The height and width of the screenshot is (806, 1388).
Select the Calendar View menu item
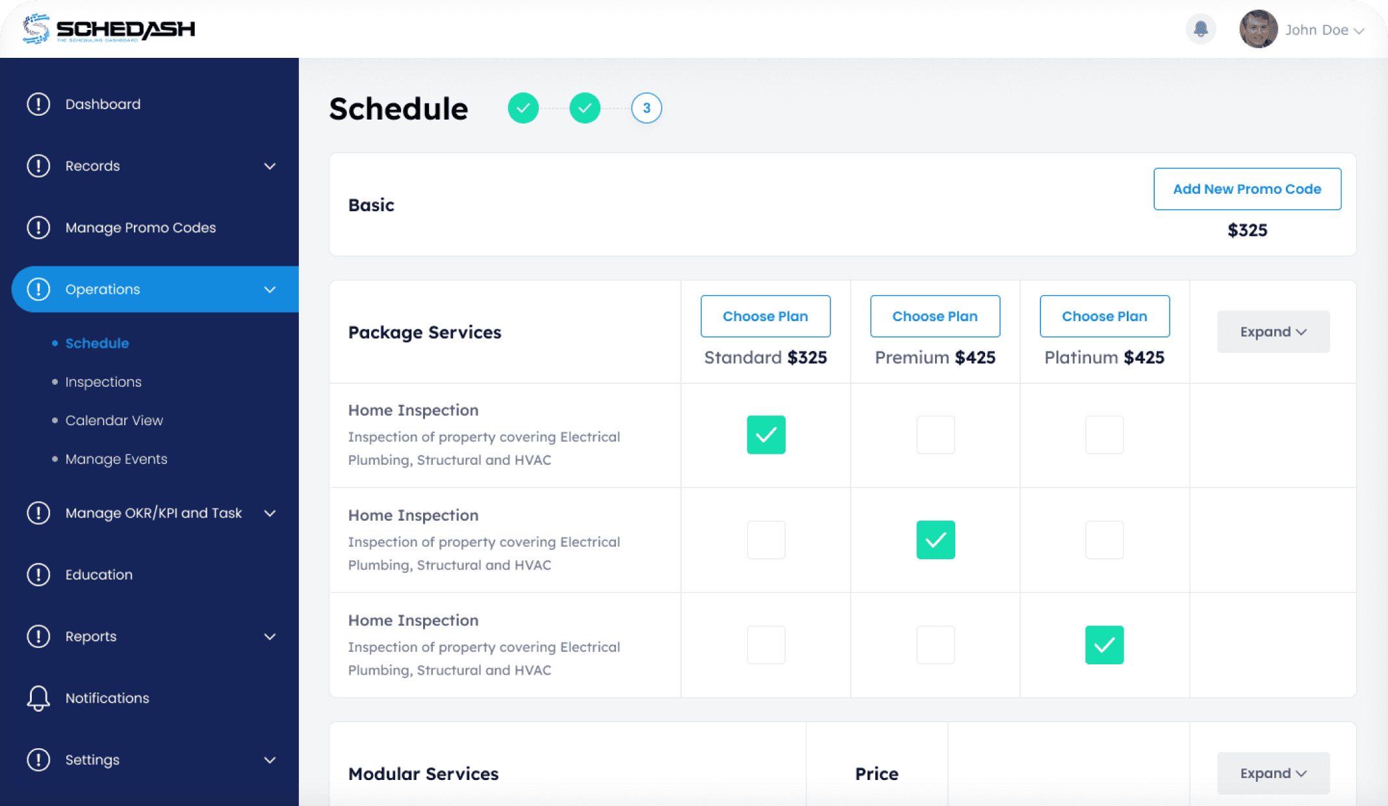[x=114, y=421]
